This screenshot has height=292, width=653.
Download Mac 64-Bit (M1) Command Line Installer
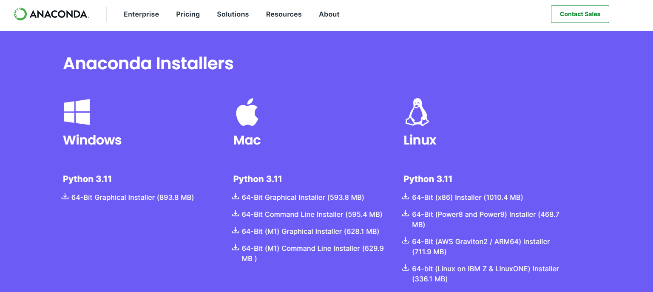(x=313, y=253)
